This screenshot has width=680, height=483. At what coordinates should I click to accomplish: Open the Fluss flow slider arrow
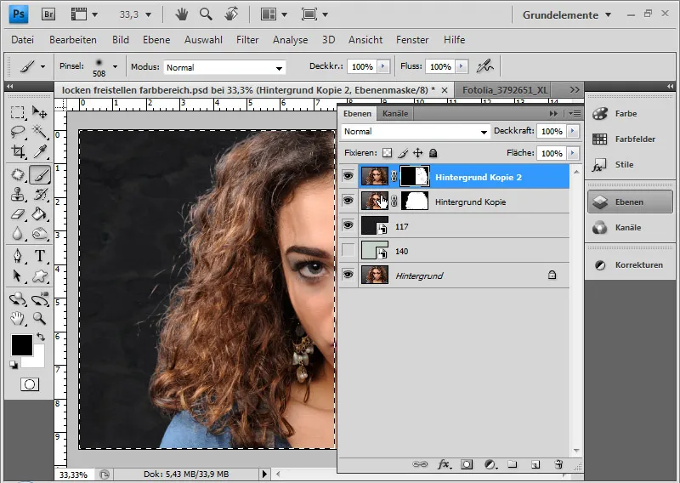[x=462, y=66]
